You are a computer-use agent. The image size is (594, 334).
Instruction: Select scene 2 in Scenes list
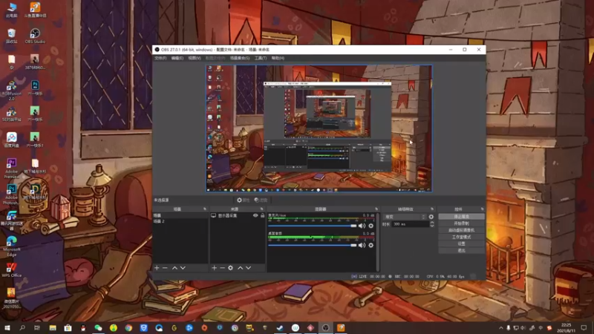180,221
